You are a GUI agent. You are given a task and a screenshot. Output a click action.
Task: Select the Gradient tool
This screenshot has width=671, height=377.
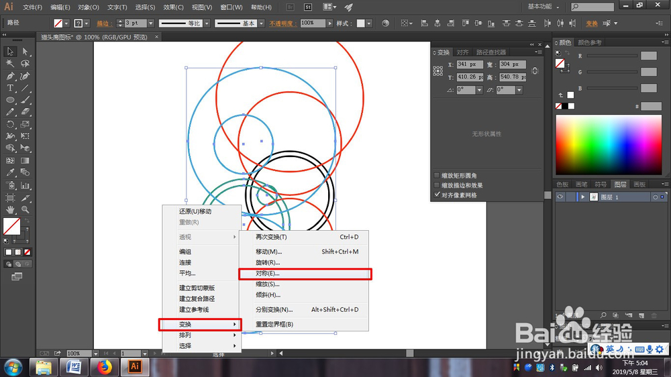(25, 161)
